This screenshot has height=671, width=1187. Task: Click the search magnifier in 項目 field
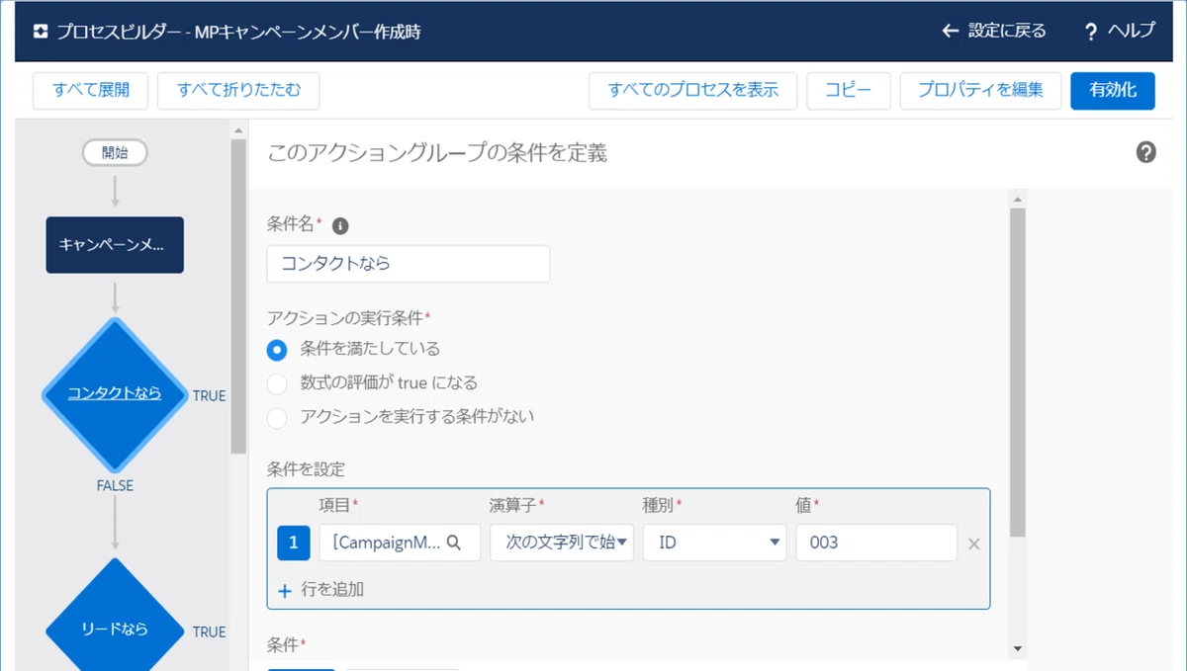pos(454,543)
